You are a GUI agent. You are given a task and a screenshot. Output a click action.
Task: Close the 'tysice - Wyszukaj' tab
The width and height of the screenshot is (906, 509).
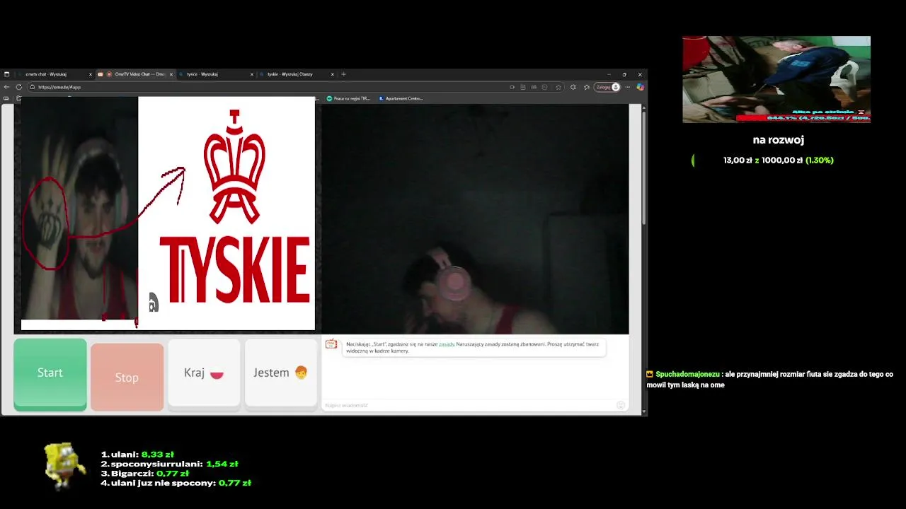coord(251,74)
